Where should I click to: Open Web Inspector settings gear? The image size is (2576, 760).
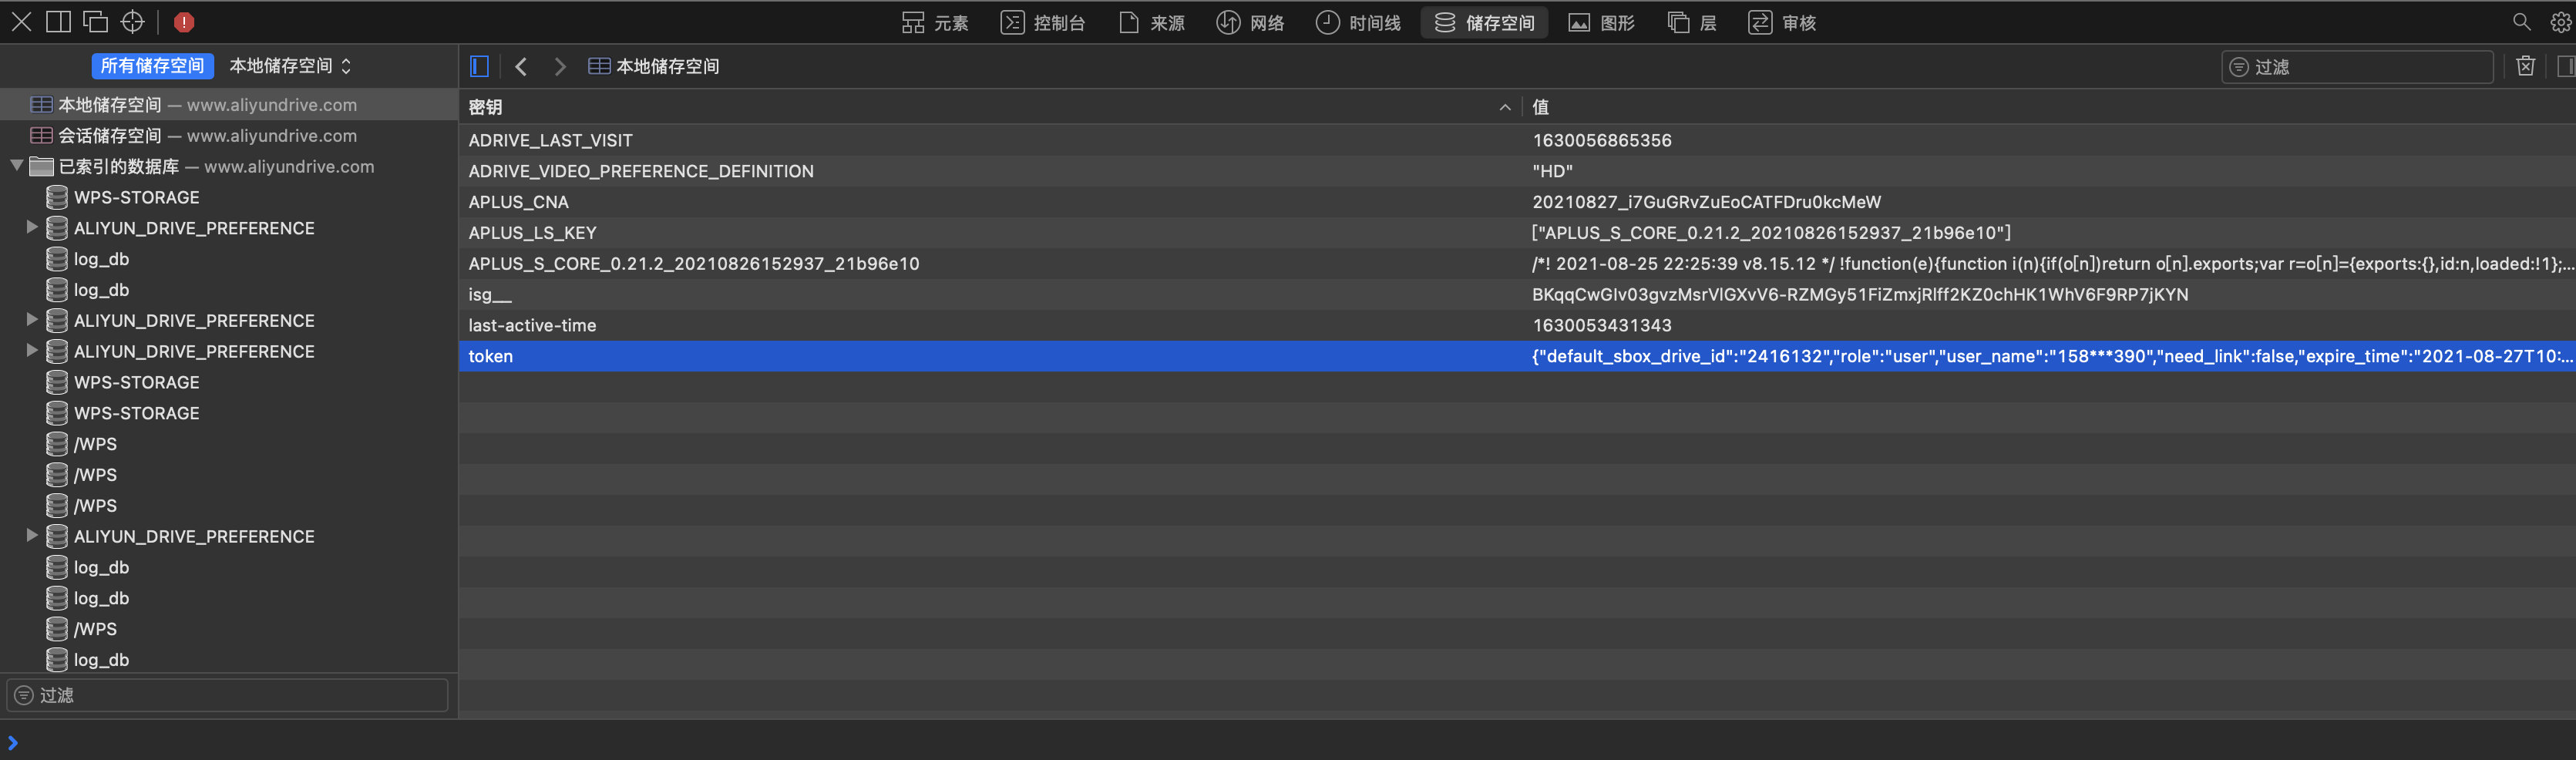2560,22
